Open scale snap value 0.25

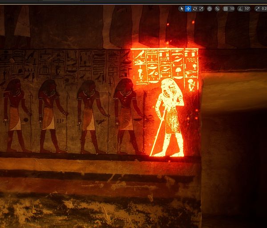pyautogui.click(x=264, y=9)
